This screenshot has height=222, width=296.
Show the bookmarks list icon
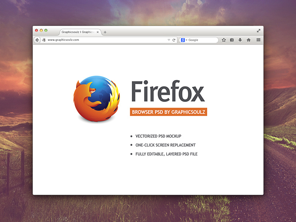click(x=232, y=40)
